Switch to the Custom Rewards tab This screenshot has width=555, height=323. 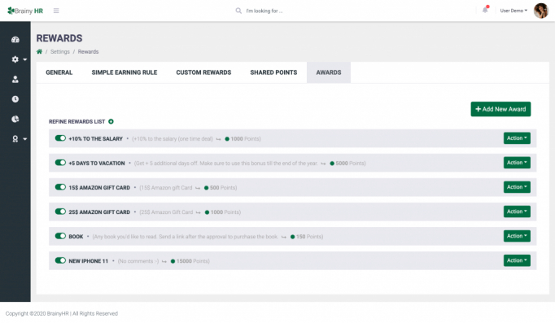pos(203,72)
